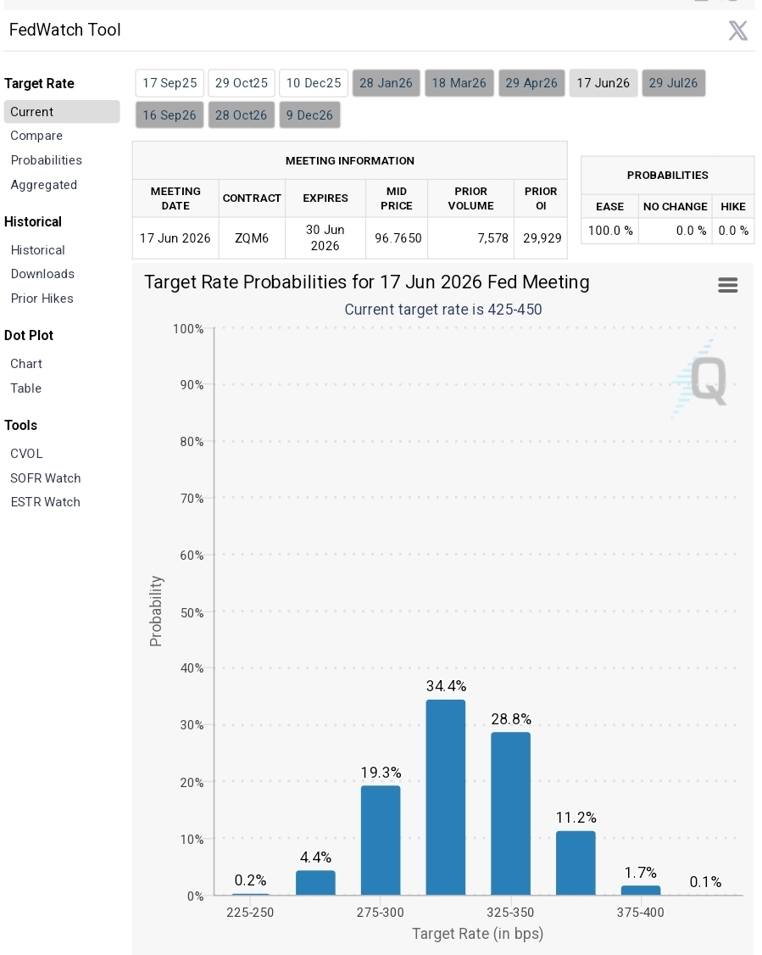
Task: Open the Probabilities sidebar item
Action: (47, 160)
